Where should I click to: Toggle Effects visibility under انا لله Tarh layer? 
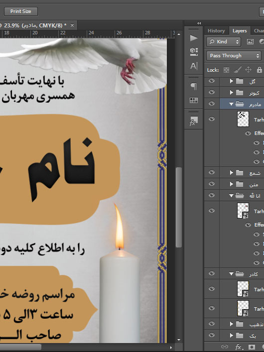[248, 225]
